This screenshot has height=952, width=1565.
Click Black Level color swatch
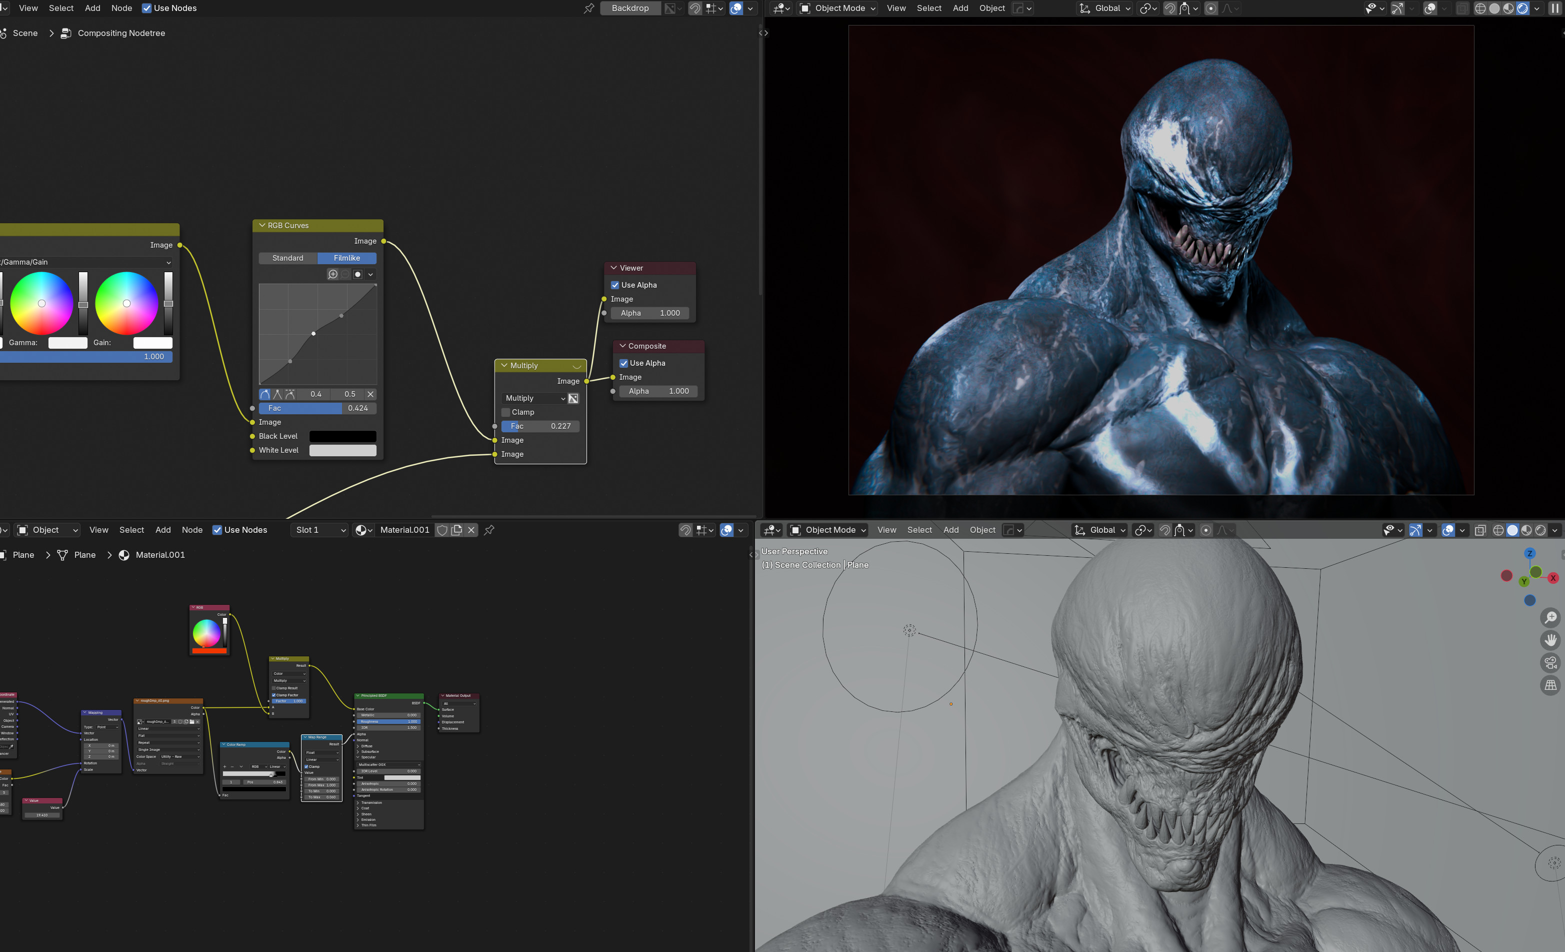342,436
